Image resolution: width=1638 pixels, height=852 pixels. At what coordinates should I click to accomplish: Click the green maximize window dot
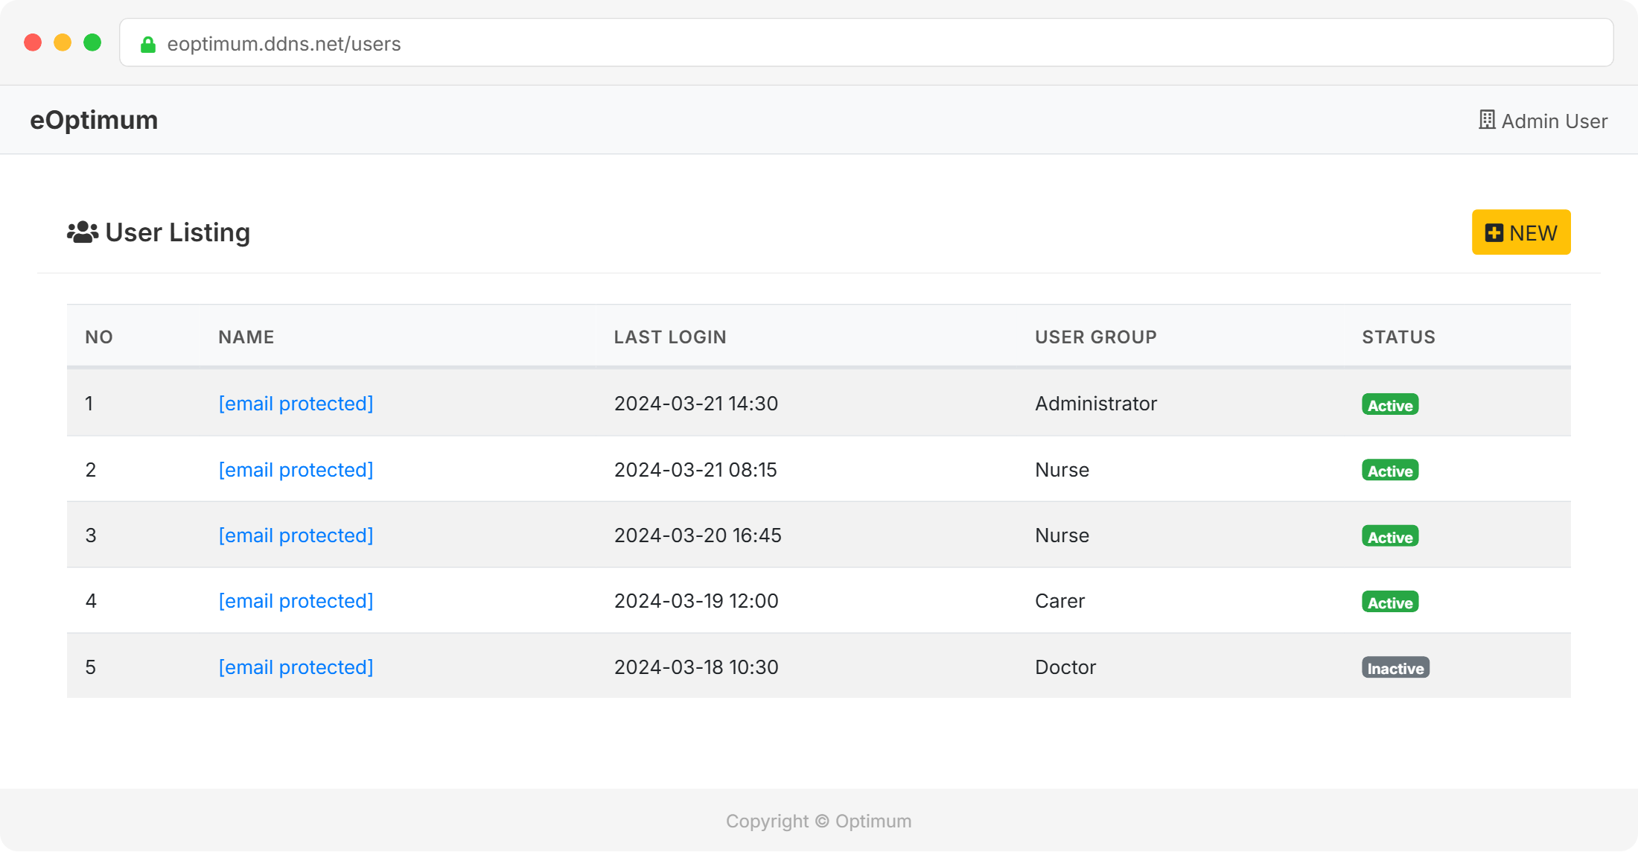coord(92,42)
